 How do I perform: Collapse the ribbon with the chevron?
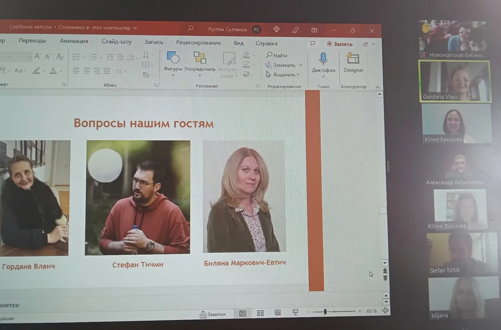pos(377,87)
